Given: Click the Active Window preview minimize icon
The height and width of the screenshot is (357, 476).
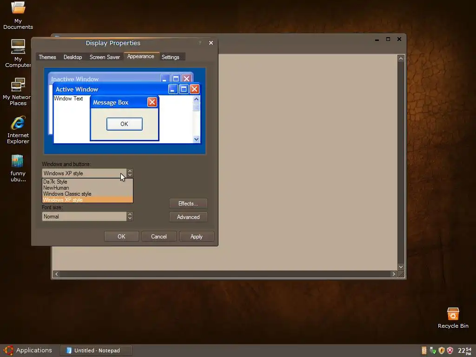Looking at the screenshot, I should [x=173, y=89].
